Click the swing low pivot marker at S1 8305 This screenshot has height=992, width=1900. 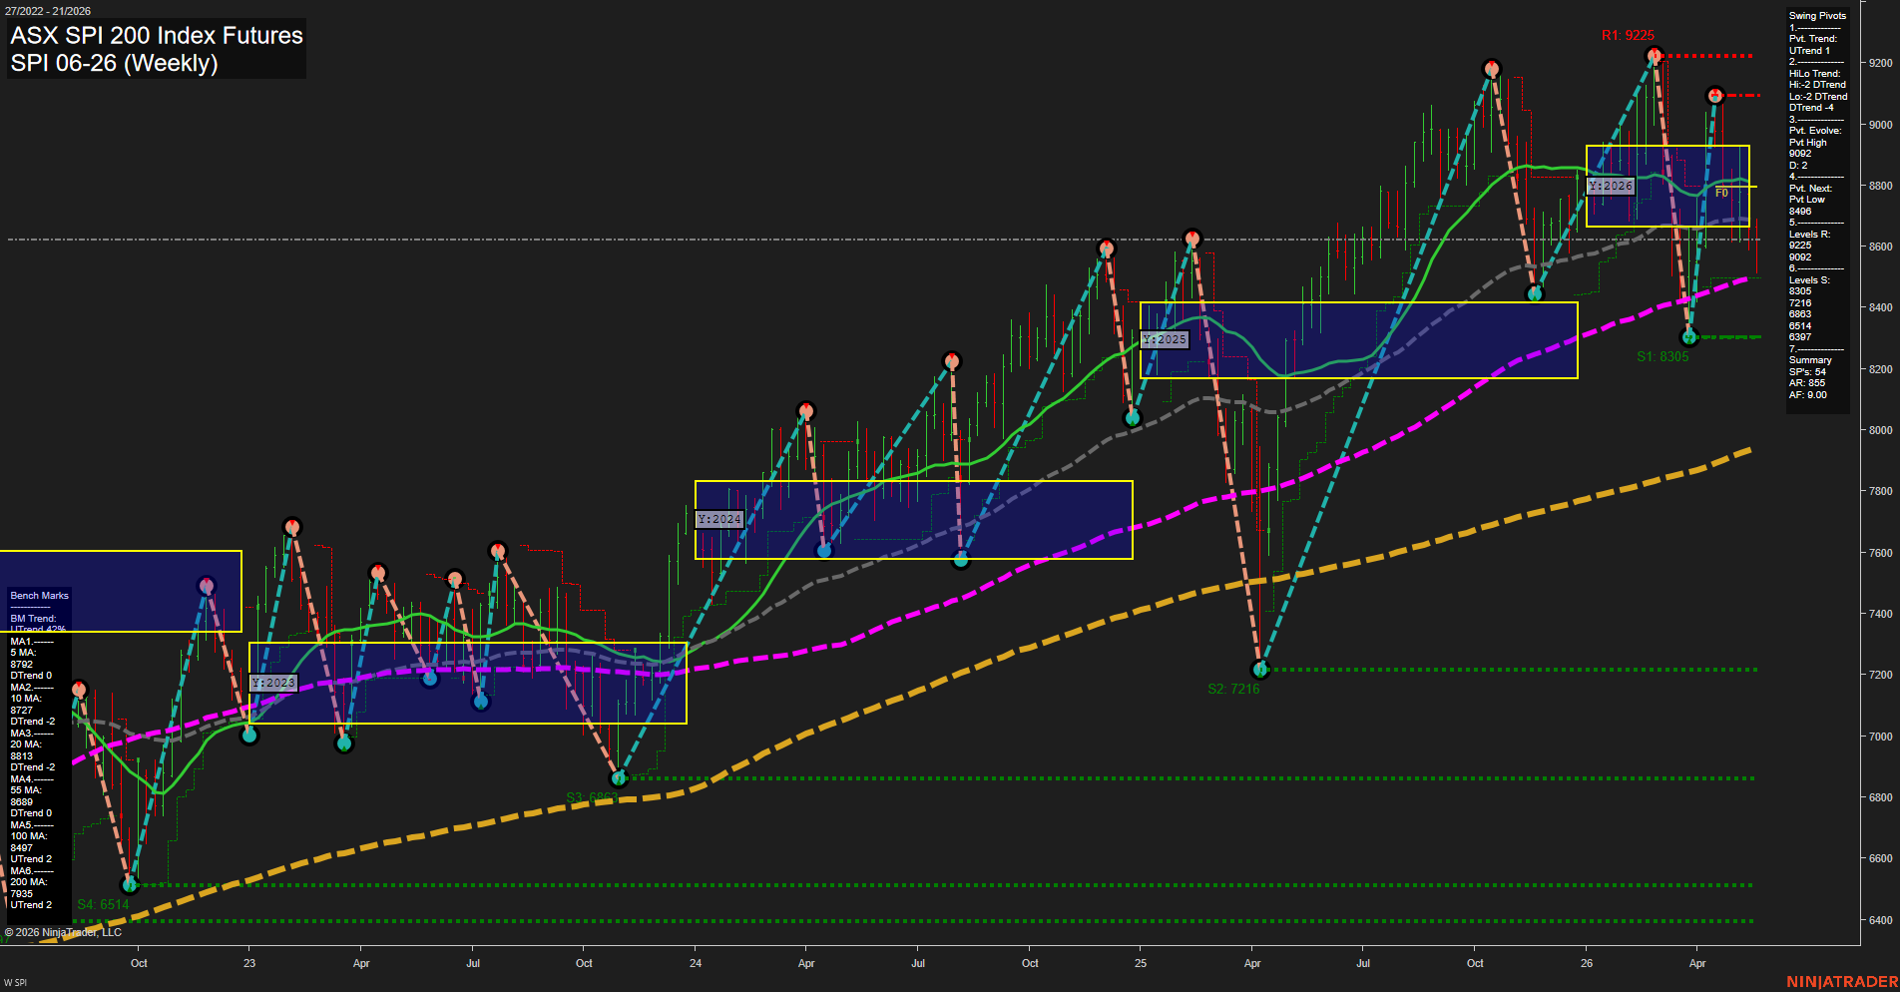(x=1689, y=337)
